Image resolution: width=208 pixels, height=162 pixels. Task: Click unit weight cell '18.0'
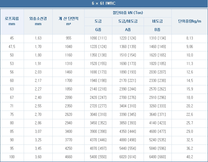point(190,97)
